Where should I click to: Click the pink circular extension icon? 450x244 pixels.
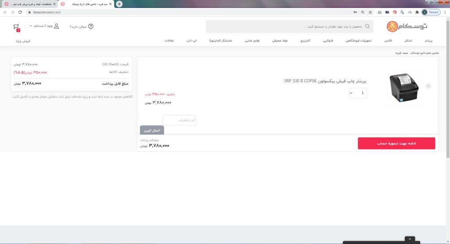pos(395,12)
